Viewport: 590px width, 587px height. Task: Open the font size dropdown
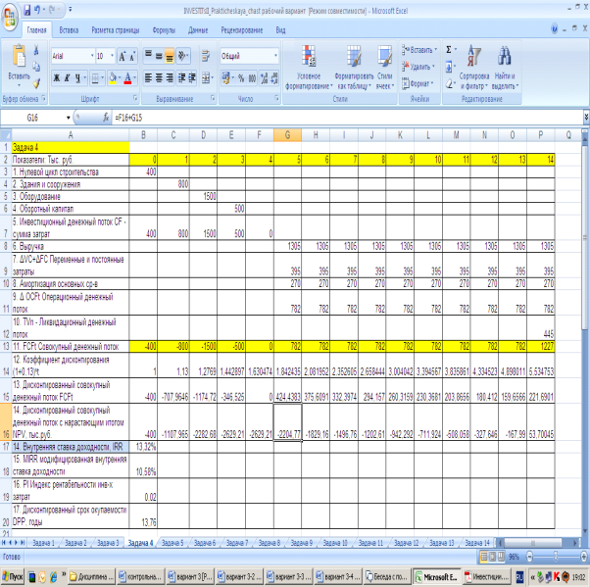113,57
